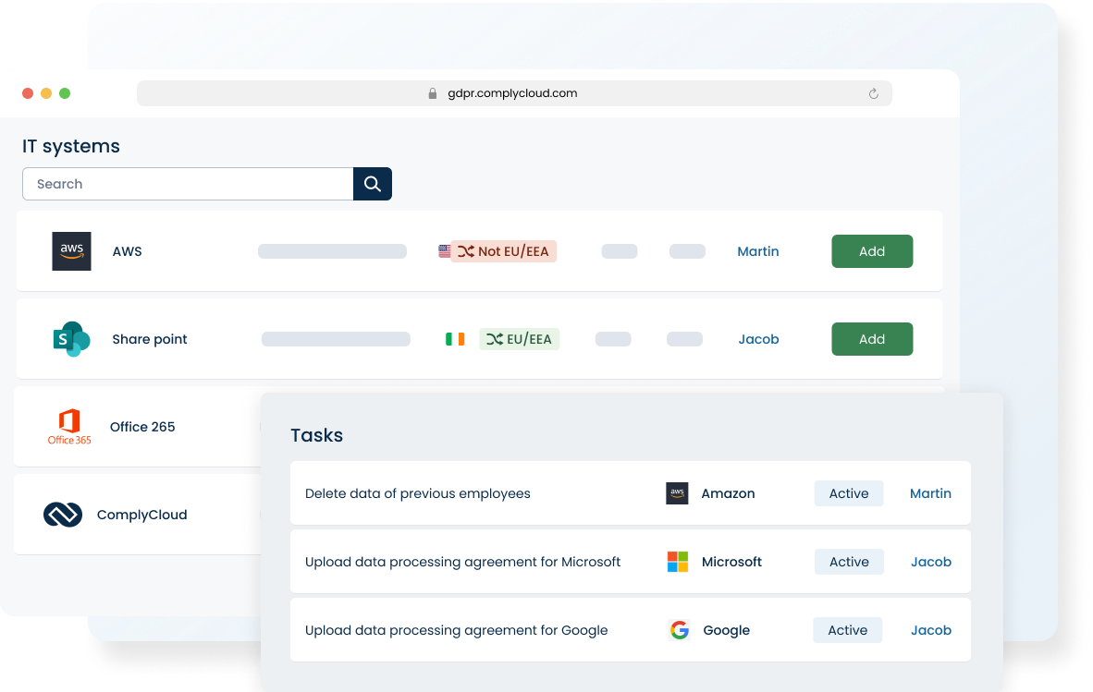Click the page reload icon in the address bar
Image resolution: width=1093 pixels, height=692 pixels.
point(873,93)
